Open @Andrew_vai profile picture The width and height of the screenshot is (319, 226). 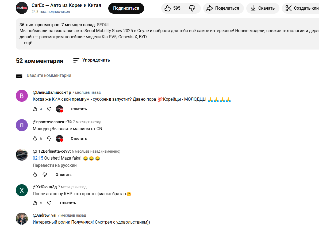pyautogui.click(x=22, y=219)
